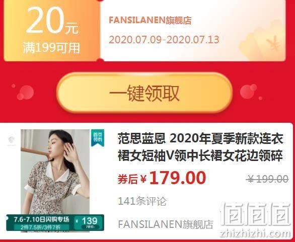Click the teal ribbon badge on the product image
Screen dimensions: 295x242
point(98,138)
